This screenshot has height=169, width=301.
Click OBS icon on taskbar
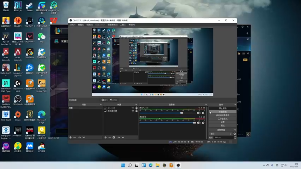pyautogui.click(x=178, y=165)
